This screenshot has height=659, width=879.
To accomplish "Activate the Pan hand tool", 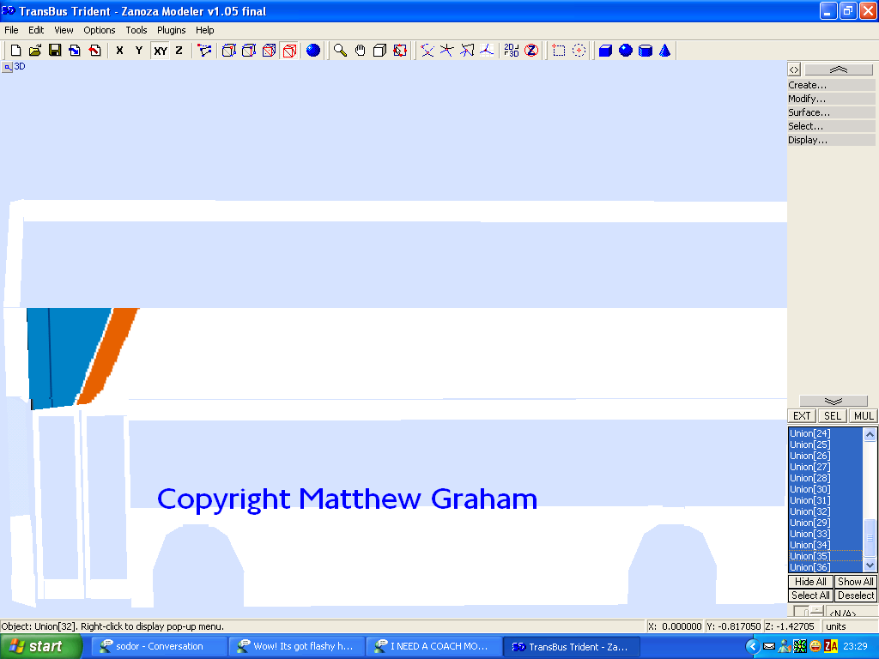I will tap(361, 51).
